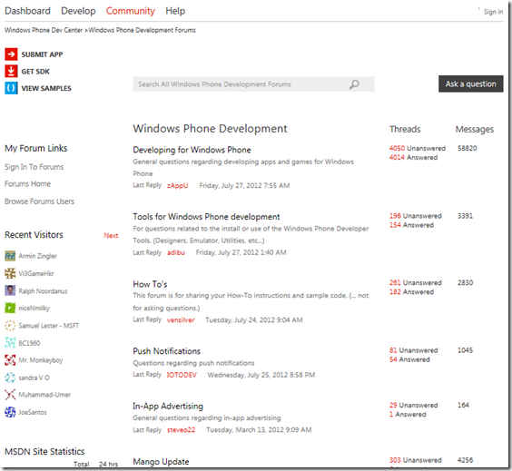Click Windows Phone Development Forums breadcrumb

click(x=142, y=30)
